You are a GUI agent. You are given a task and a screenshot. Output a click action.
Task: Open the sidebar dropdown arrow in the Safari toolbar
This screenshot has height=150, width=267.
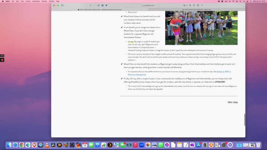tap(65, 5)
